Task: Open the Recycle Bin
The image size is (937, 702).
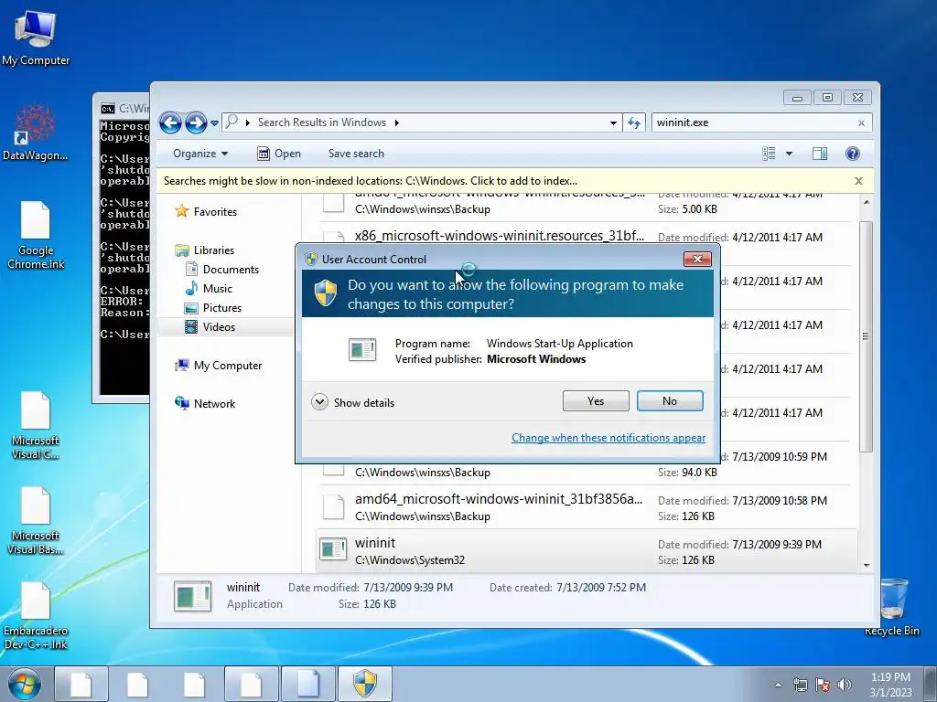Action: [891, 607]
